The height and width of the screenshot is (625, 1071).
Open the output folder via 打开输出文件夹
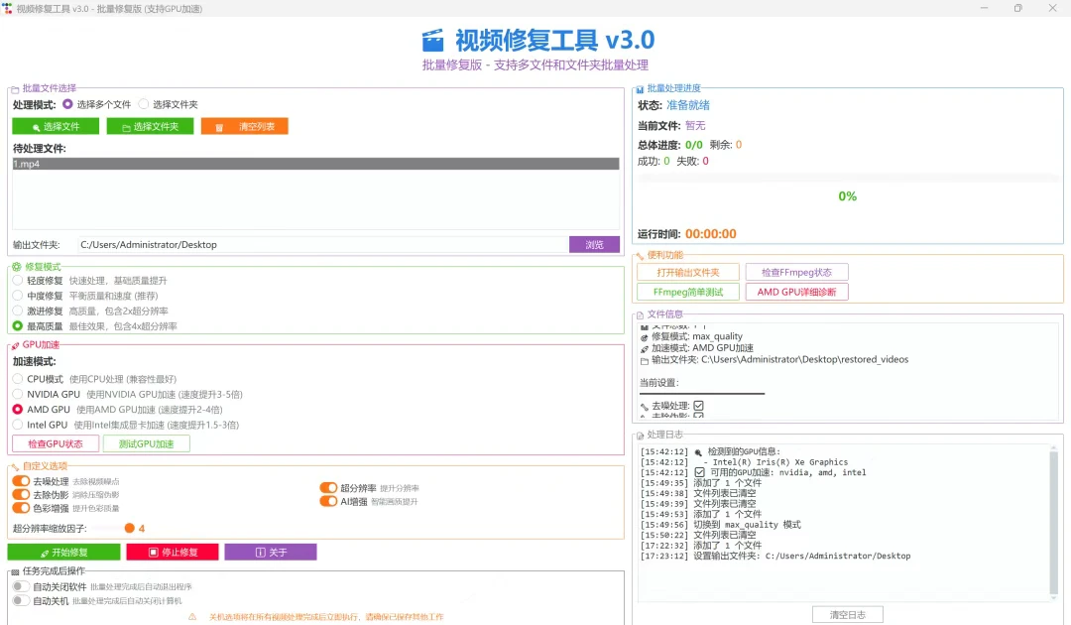click(686, 272)
